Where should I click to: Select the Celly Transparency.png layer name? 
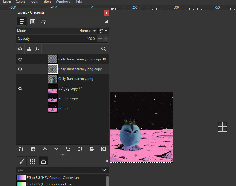tap(76, 79)
